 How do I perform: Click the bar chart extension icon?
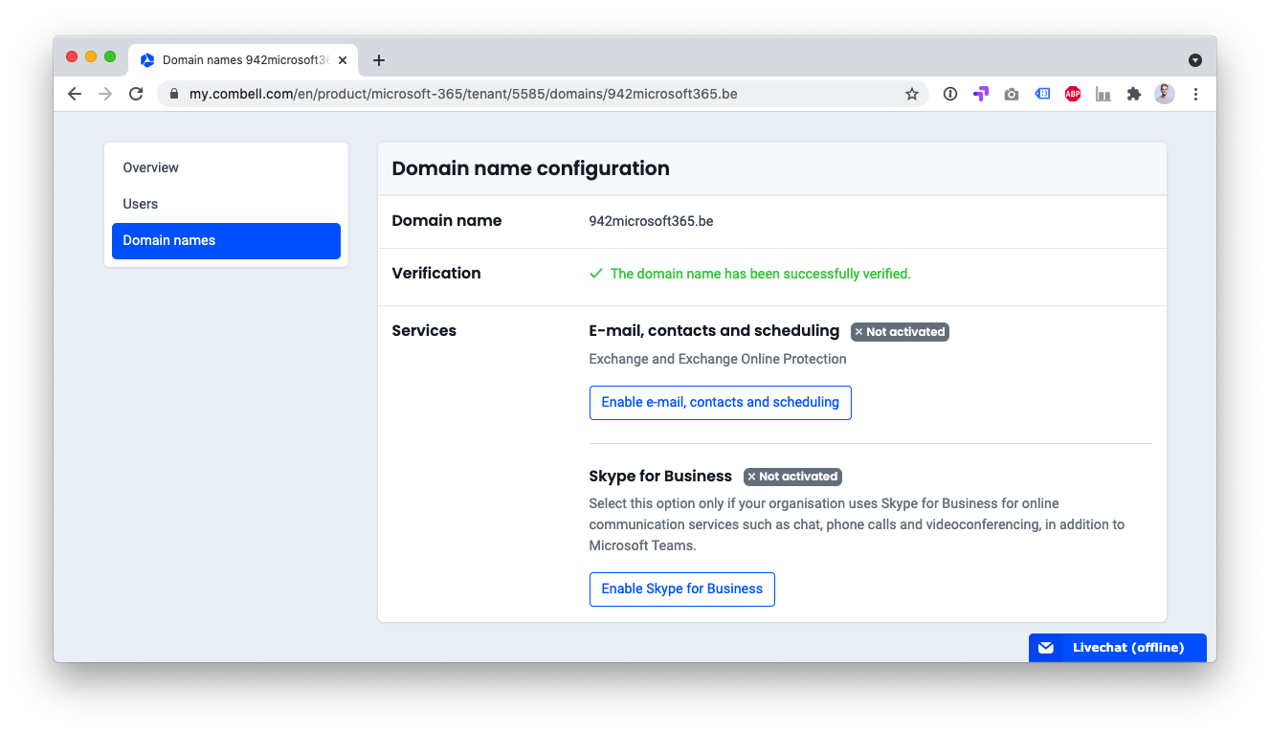(x=1103, y=94)
